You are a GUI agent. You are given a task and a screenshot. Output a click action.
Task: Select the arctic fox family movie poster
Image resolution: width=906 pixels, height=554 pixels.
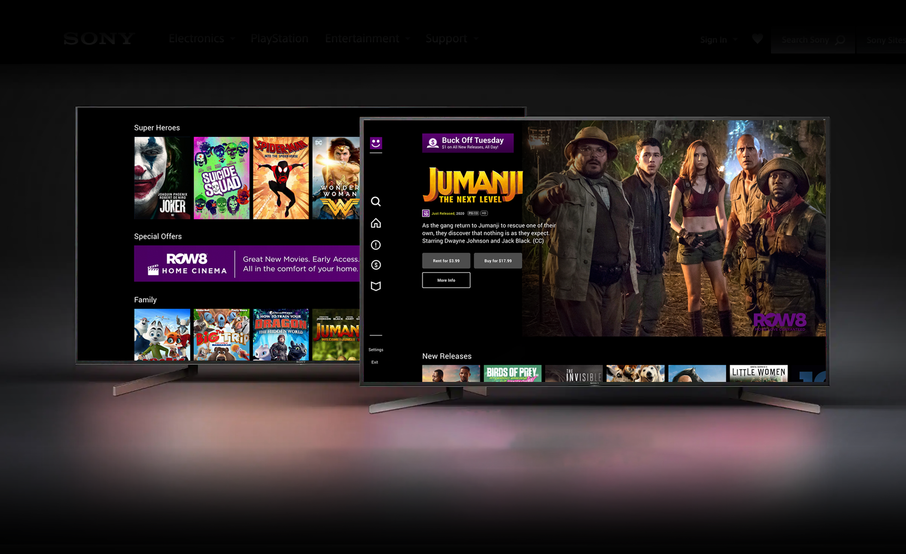coord(162,335)
